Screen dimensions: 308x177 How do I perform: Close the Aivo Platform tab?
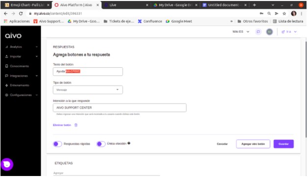coord(98,5)
